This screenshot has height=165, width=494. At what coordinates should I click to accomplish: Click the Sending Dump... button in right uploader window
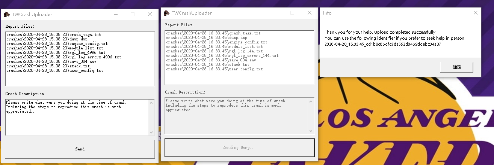(239, 147)
